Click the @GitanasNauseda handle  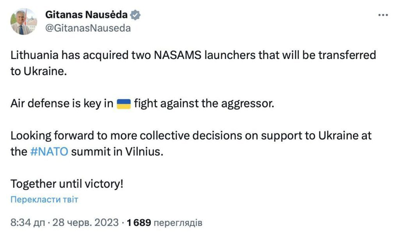point(88,28)
